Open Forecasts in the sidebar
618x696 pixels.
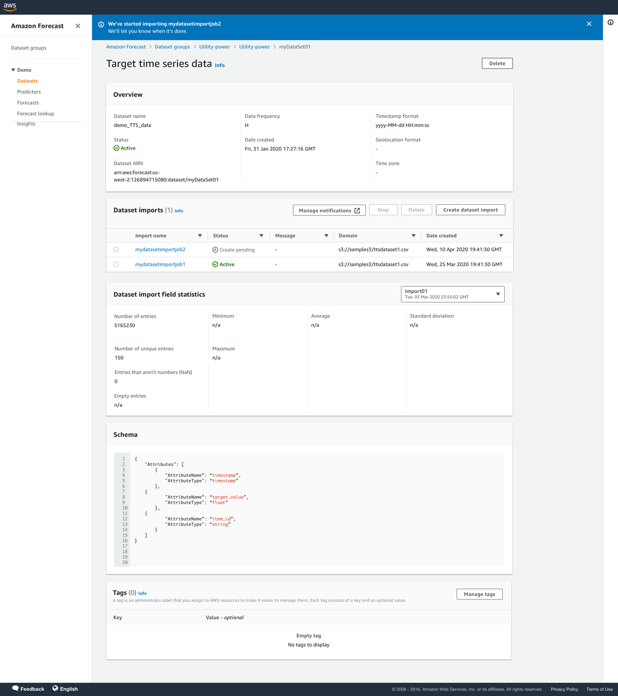tap(28, 103)
